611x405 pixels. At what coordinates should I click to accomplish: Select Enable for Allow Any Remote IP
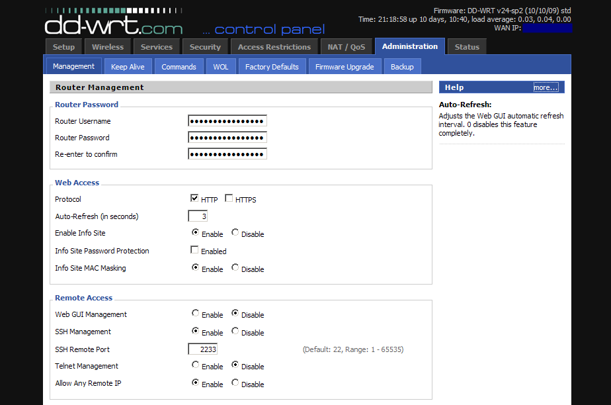(x=195, y=382)
